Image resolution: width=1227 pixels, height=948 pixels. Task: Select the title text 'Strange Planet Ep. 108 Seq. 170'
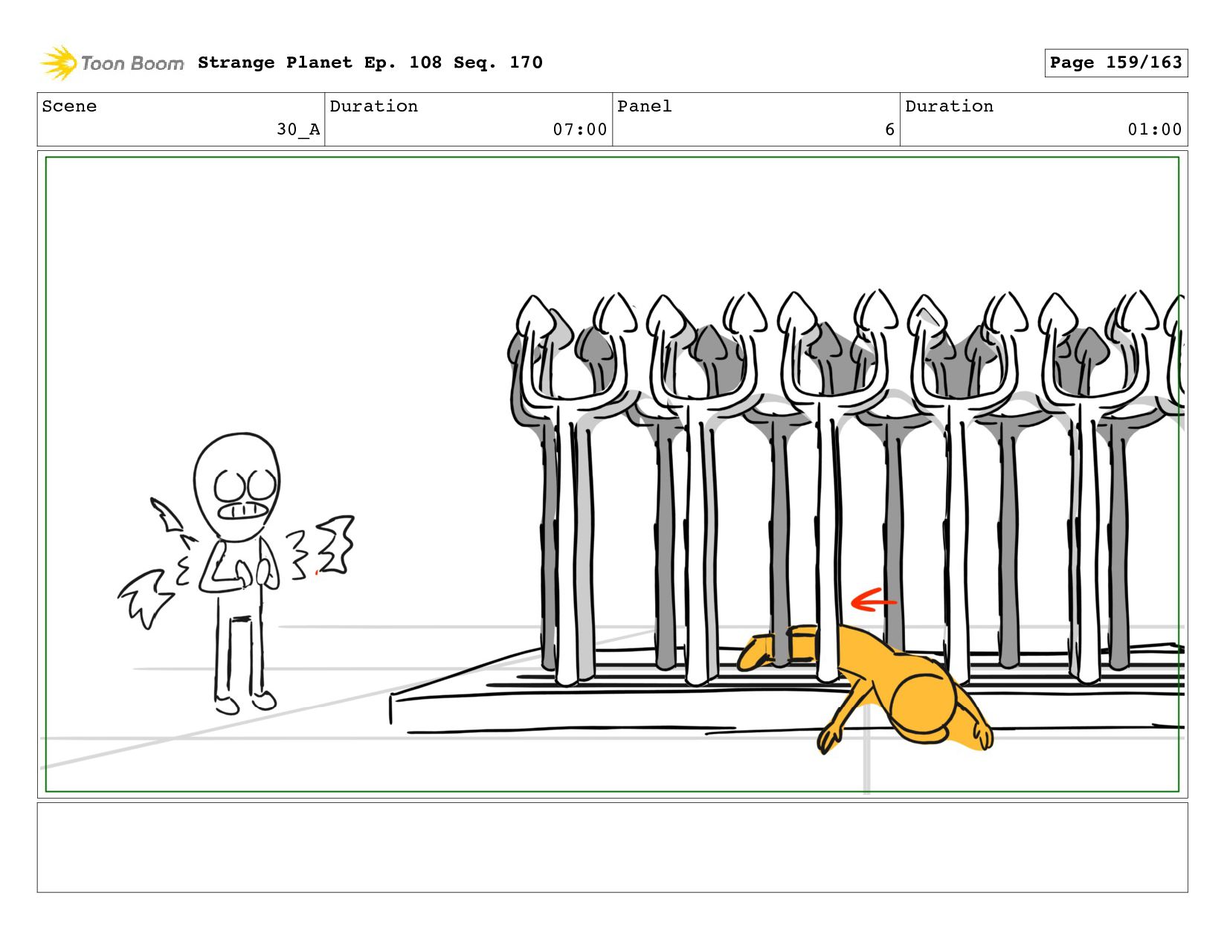click(370, 62)
